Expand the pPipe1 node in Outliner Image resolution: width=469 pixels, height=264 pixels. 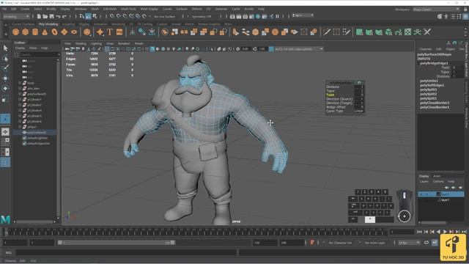tap(20, 127)
